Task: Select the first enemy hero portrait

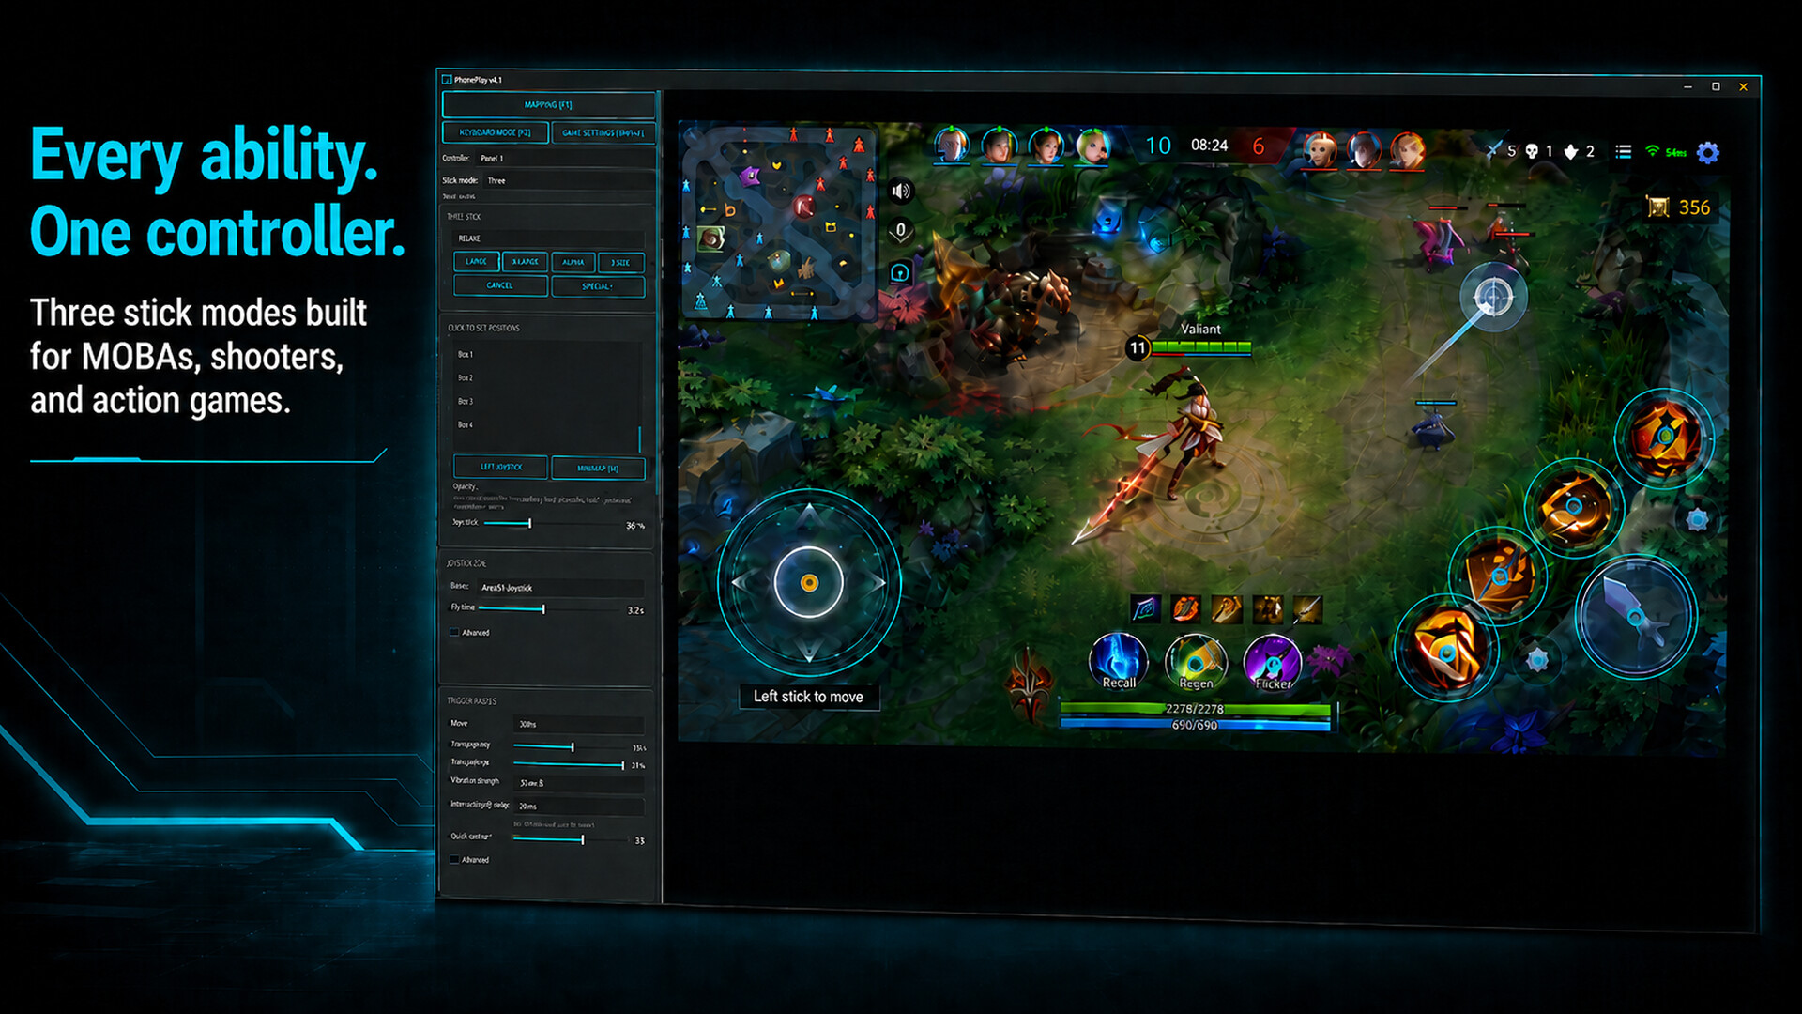Action: pos(1321,148)
